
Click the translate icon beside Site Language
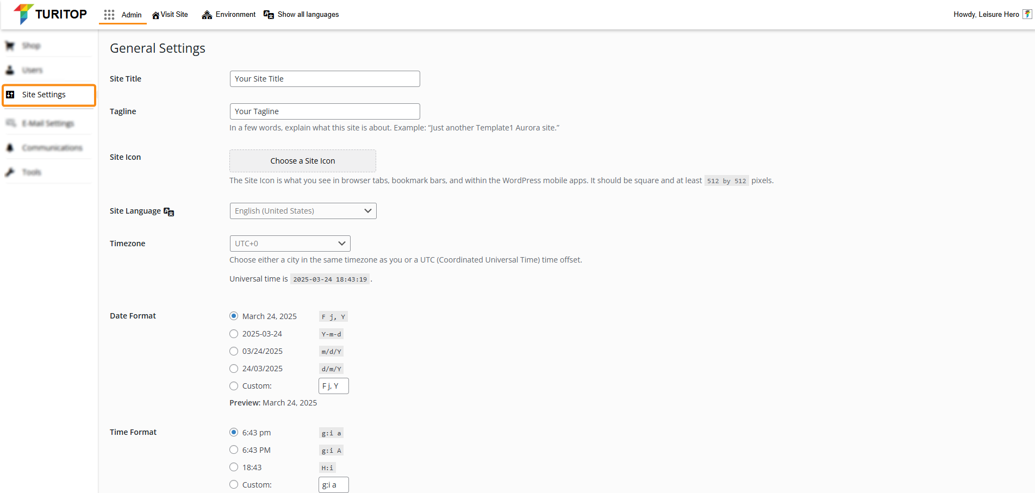169,211
